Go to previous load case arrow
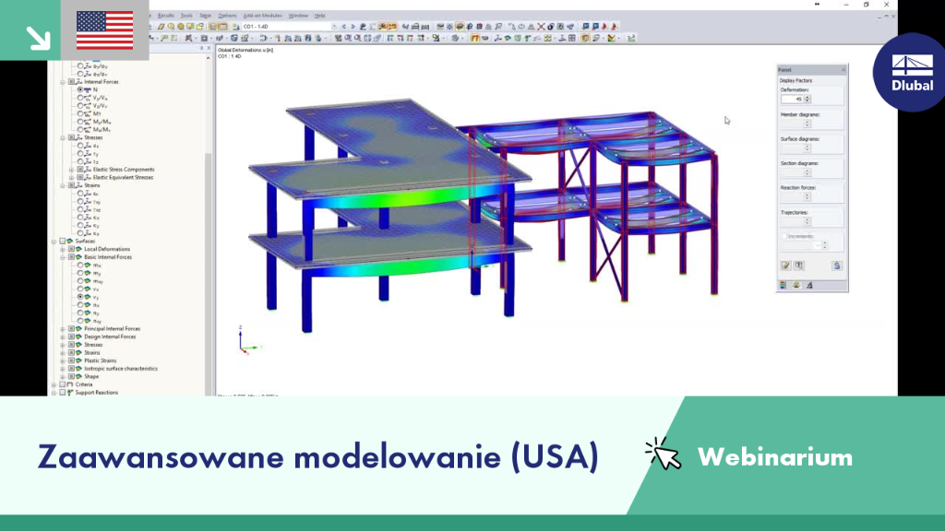Screen dimensions: 945x531 [x=343, y=27]
